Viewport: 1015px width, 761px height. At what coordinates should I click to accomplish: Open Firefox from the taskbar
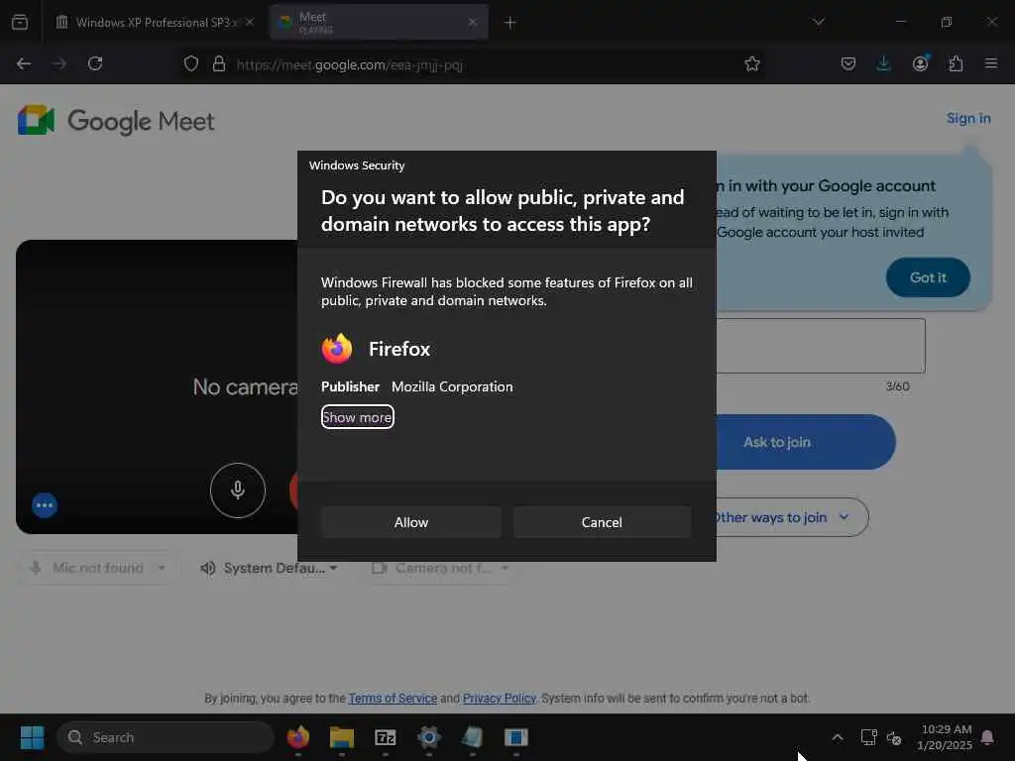(x=298, y=737)
